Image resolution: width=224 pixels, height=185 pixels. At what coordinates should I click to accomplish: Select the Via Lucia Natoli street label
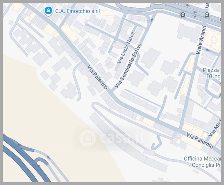coord(126,47)
